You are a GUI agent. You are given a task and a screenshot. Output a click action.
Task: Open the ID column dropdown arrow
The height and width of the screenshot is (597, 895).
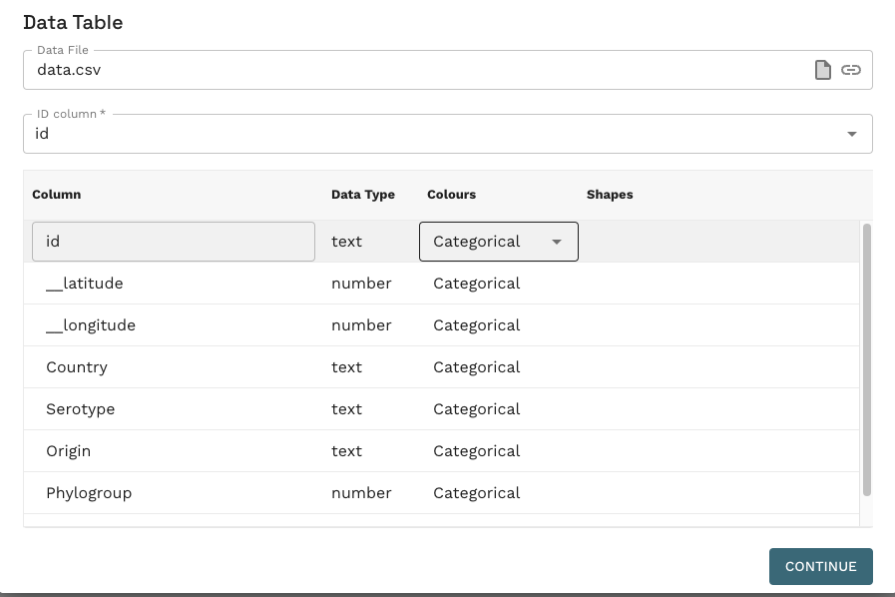pos(852,134)
